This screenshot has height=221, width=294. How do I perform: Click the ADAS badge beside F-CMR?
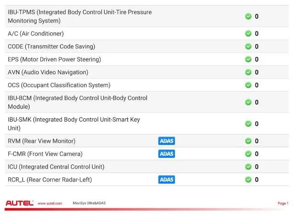[x=166, y=154]
